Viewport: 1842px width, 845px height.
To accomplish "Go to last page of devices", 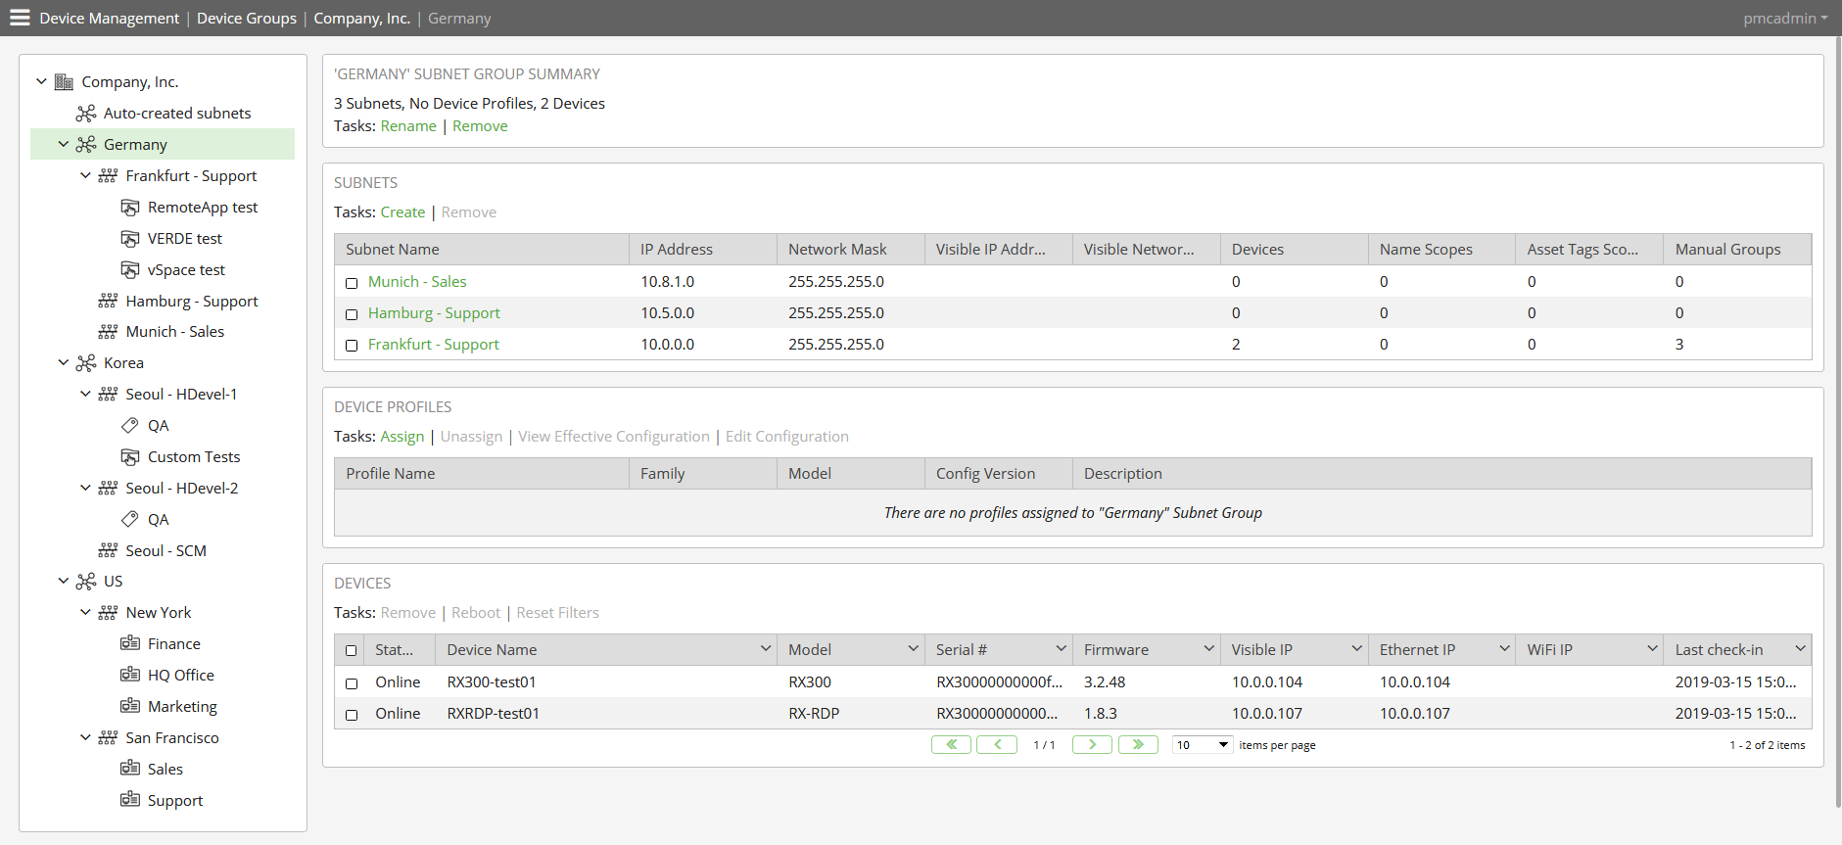I will (x=1138, y=745).
